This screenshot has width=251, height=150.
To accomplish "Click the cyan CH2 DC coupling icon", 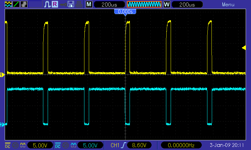I will tap(58, 145).
